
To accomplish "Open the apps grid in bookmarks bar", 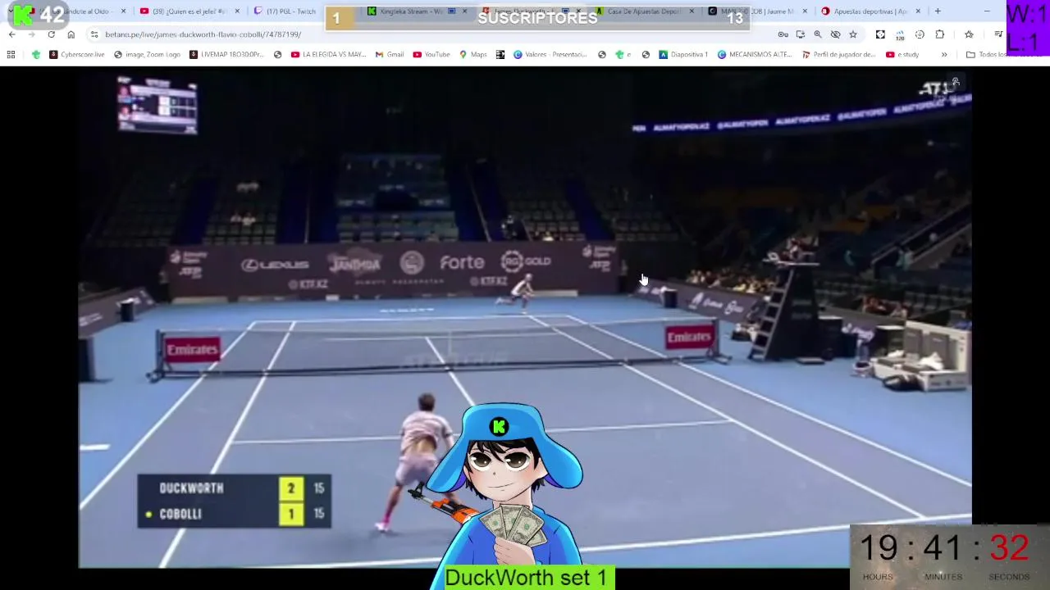I will click(11, 55).
